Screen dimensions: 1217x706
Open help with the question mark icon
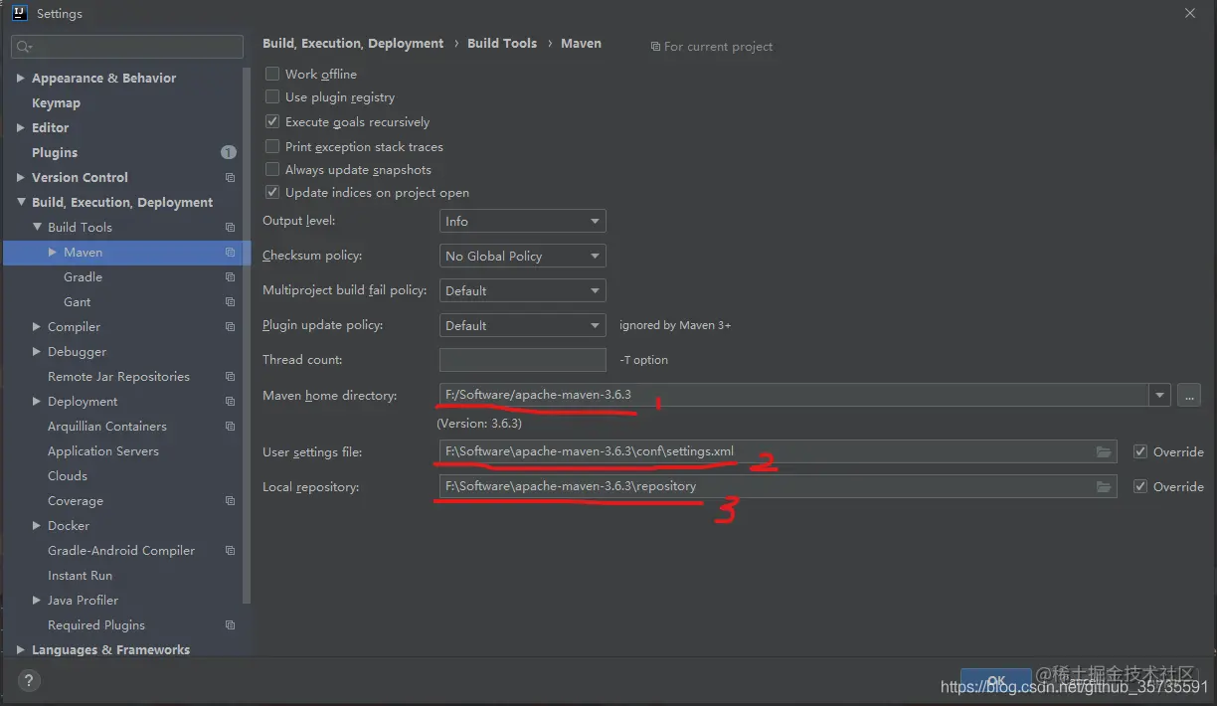29,681
